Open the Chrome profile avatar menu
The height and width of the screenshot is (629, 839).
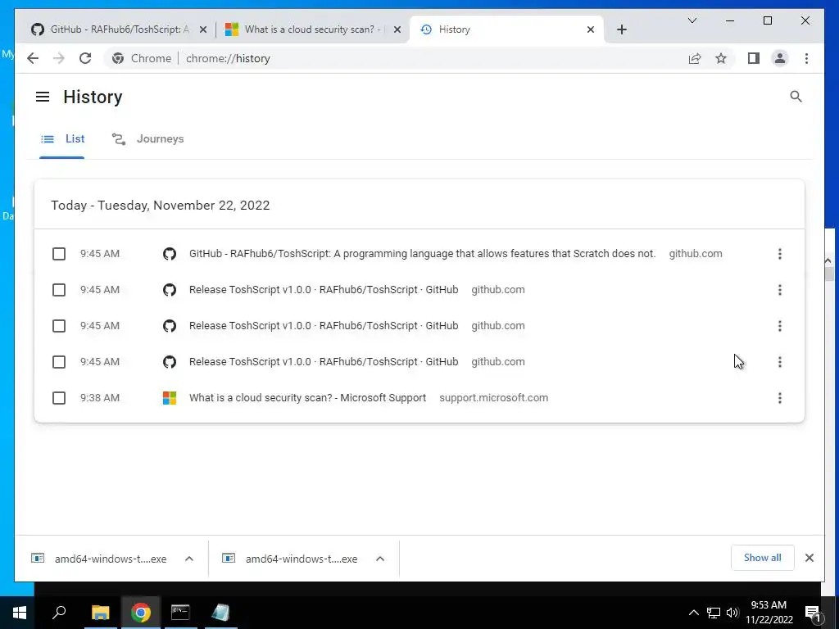[x=780, y=58]
